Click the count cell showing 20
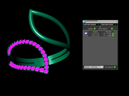Screen dimensions: 129x96 click(104, 34)
